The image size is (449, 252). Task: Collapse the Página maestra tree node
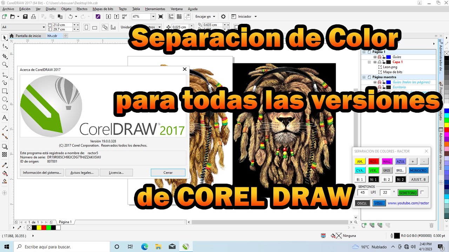point(364,77)
